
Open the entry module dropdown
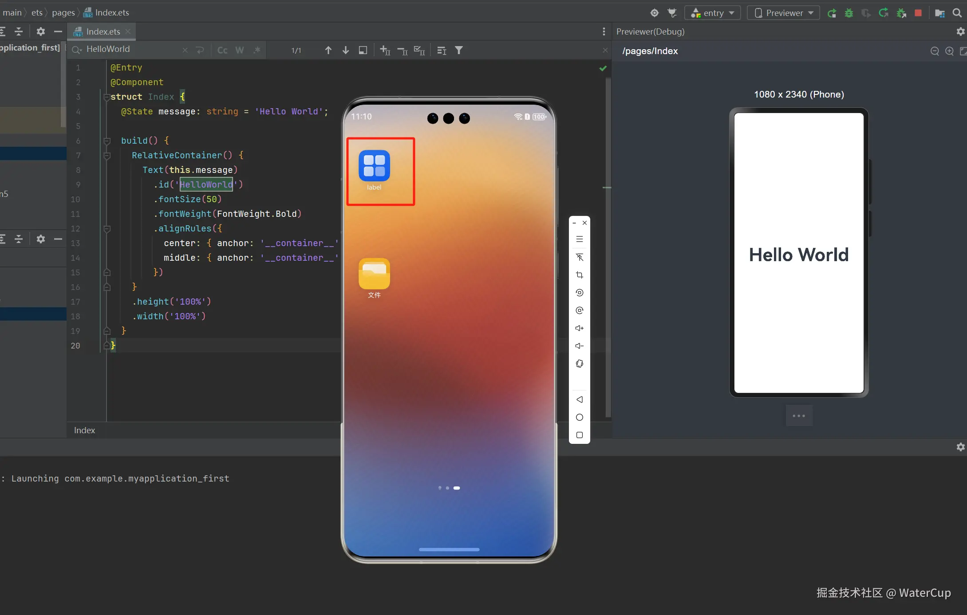pyautogui.click(x=713, y=13)
